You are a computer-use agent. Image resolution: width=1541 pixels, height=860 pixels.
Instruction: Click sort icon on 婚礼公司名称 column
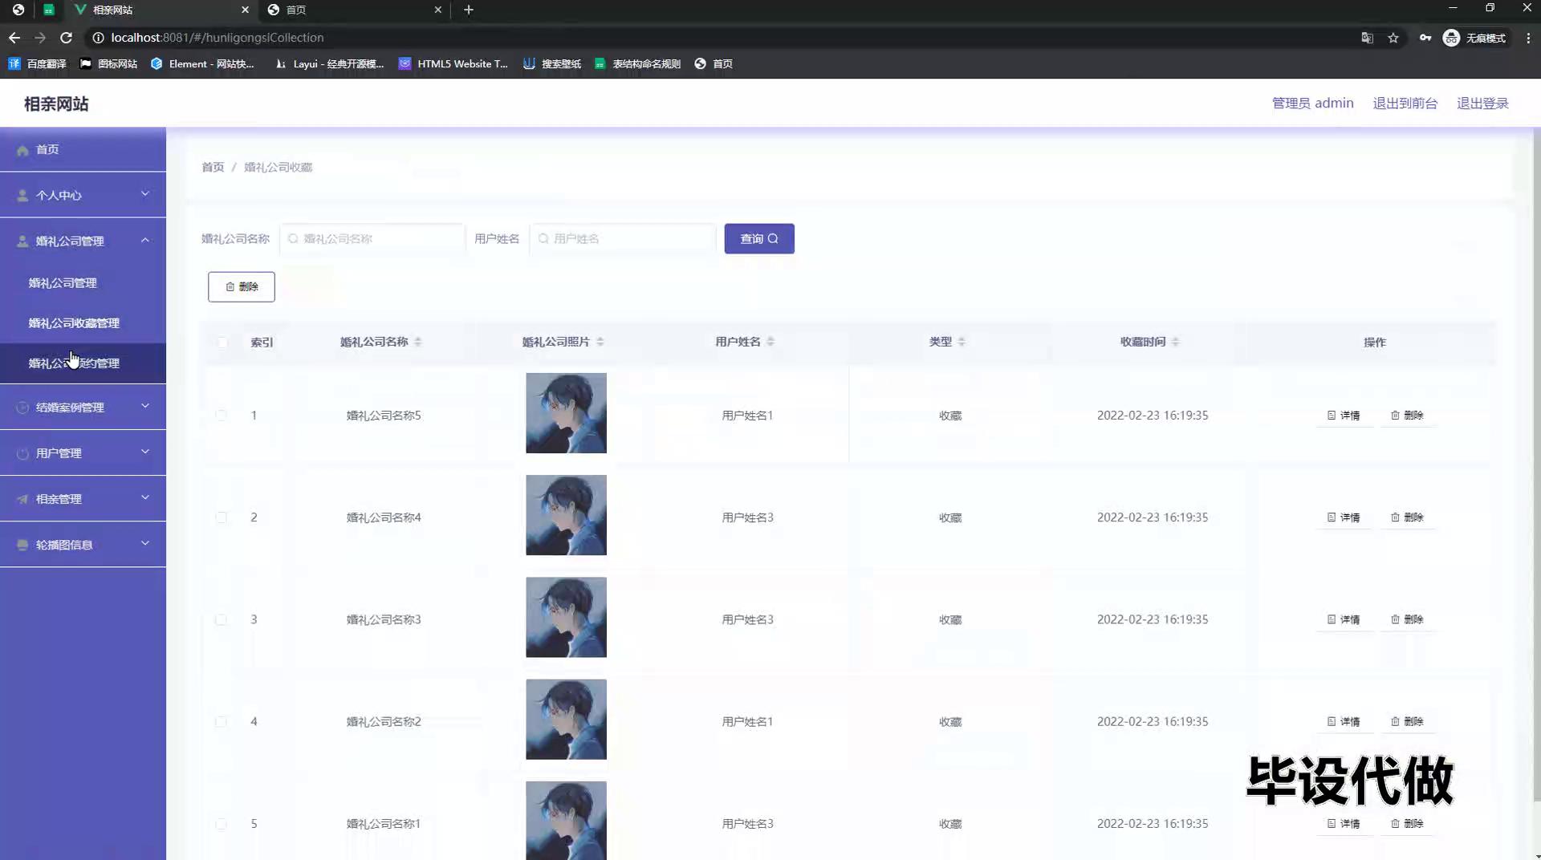(x=417, y=342)
